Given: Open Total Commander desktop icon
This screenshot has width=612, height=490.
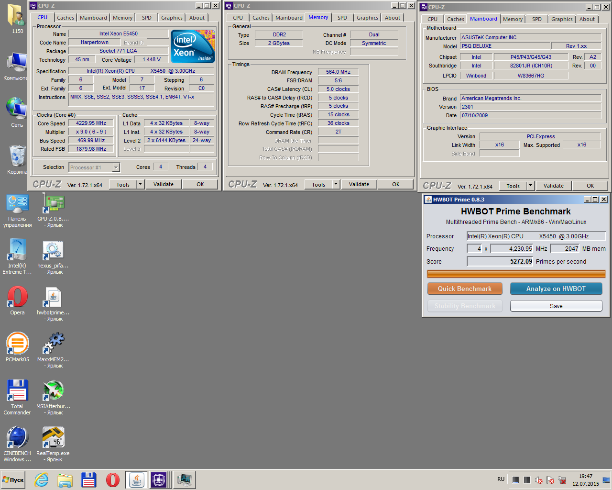Looking at the screenshot, I should (x=17, y=397).
